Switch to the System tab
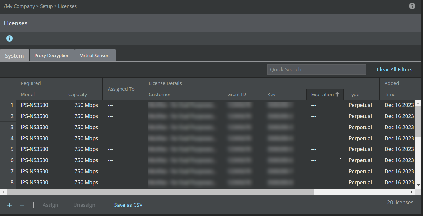This screenshot has height=216, width=423. [14, 56]
